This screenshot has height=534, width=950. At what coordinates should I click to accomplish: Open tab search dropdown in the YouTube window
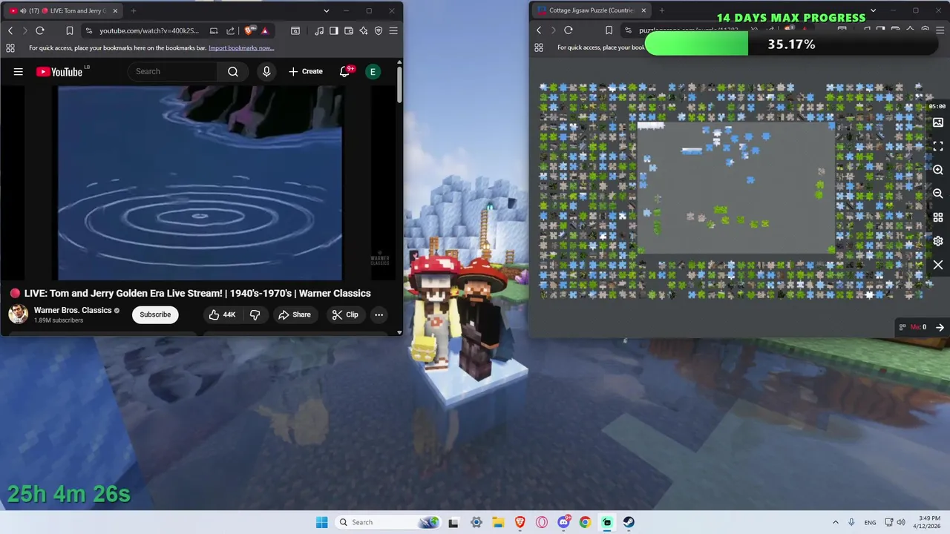pos(327,11)
